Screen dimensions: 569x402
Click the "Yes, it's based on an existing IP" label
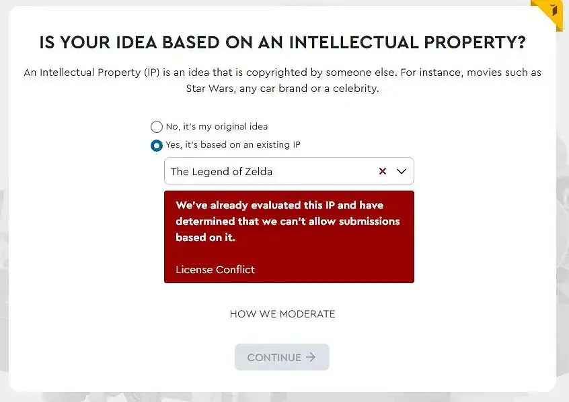[x=233, y=145]
